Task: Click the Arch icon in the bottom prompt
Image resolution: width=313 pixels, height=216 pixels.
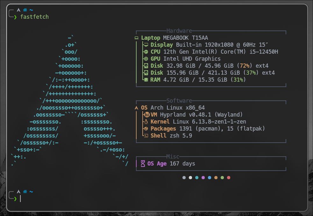Action: point(18,192)
